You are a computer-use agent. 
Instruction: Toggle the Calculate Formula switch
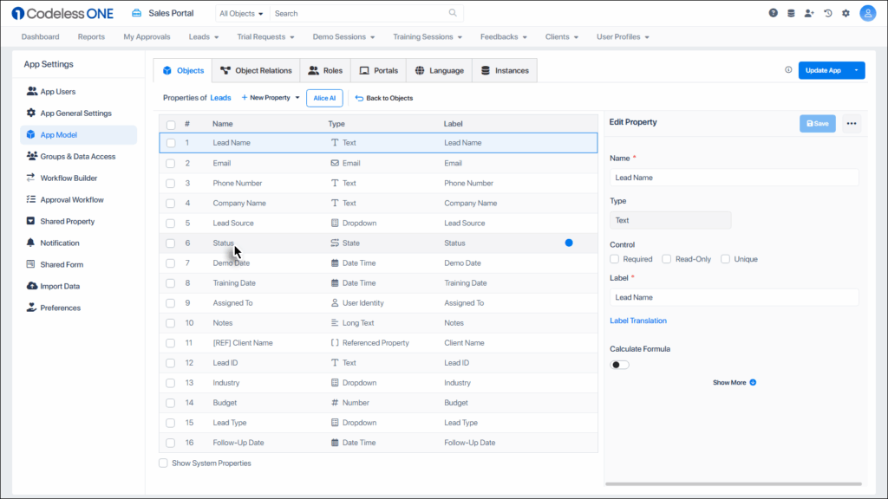(x=620, y=365)
